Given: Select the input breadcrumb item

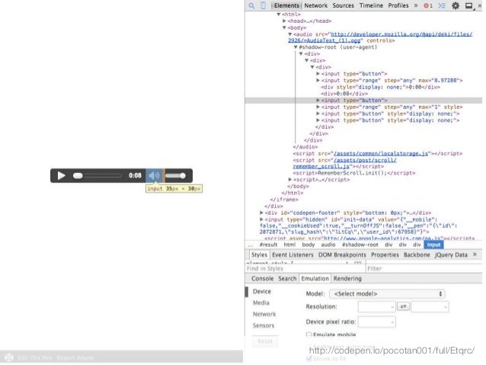Looking at the screenshot, I should tap(433, 245).
